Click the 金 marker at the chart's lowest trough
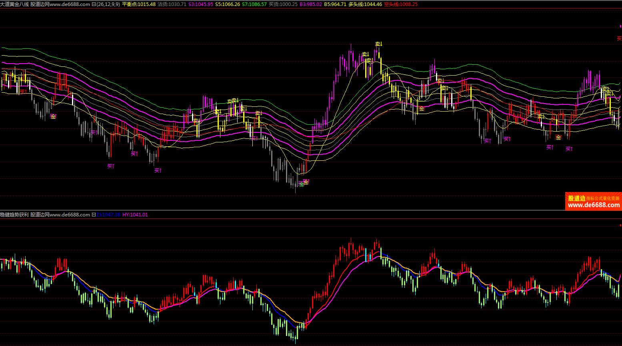622x346 pixels. click(x=306, y=182)
